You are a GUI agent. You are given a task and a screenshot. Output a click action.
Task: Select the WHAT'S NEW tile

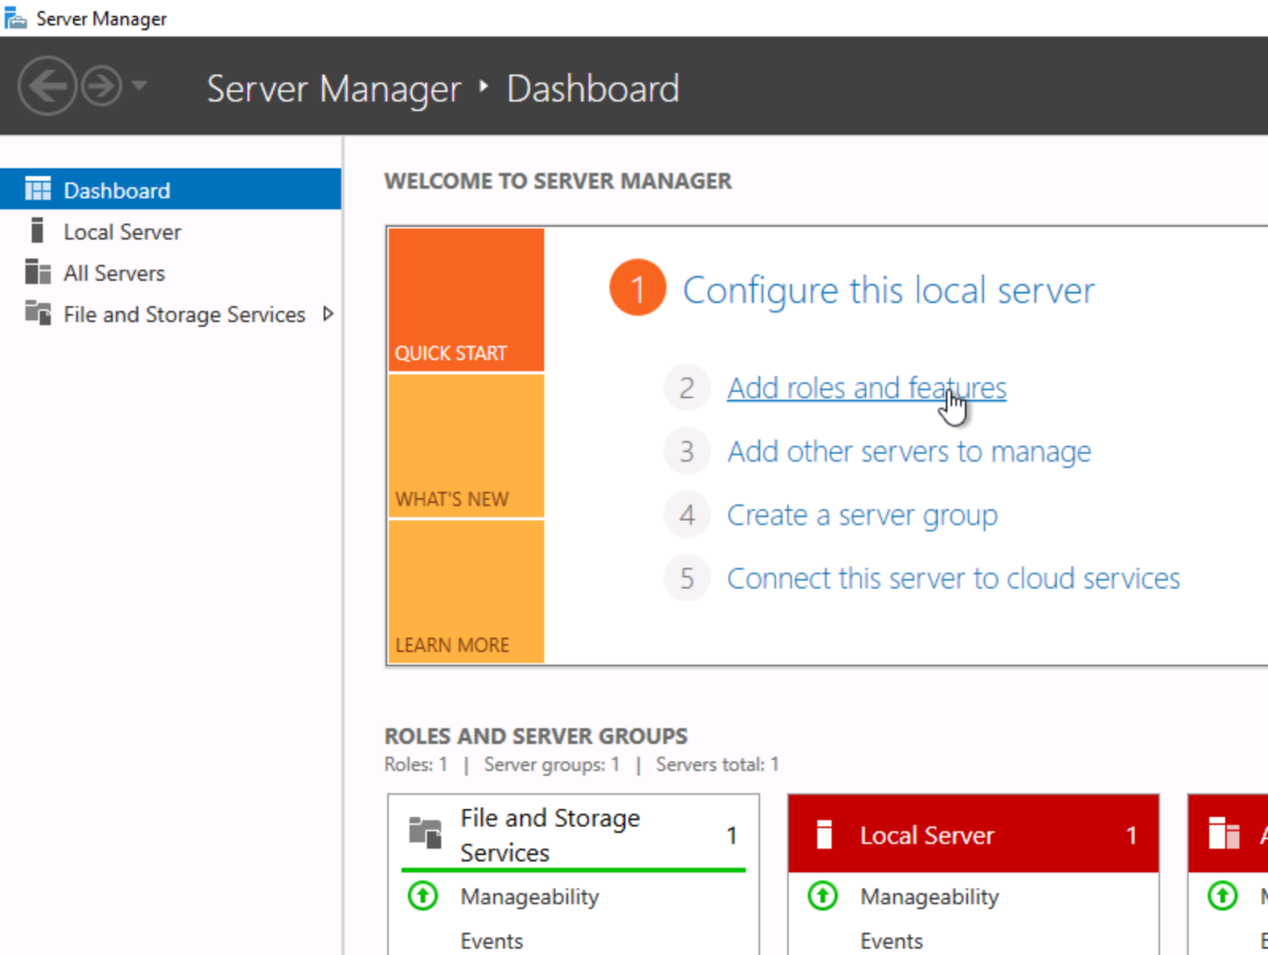(x=467, y=446)
